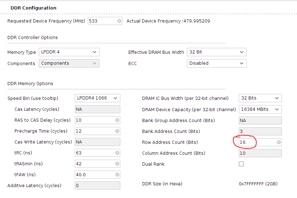
Task: Expand the ECC dropdown
Action: tap(217, 63)
